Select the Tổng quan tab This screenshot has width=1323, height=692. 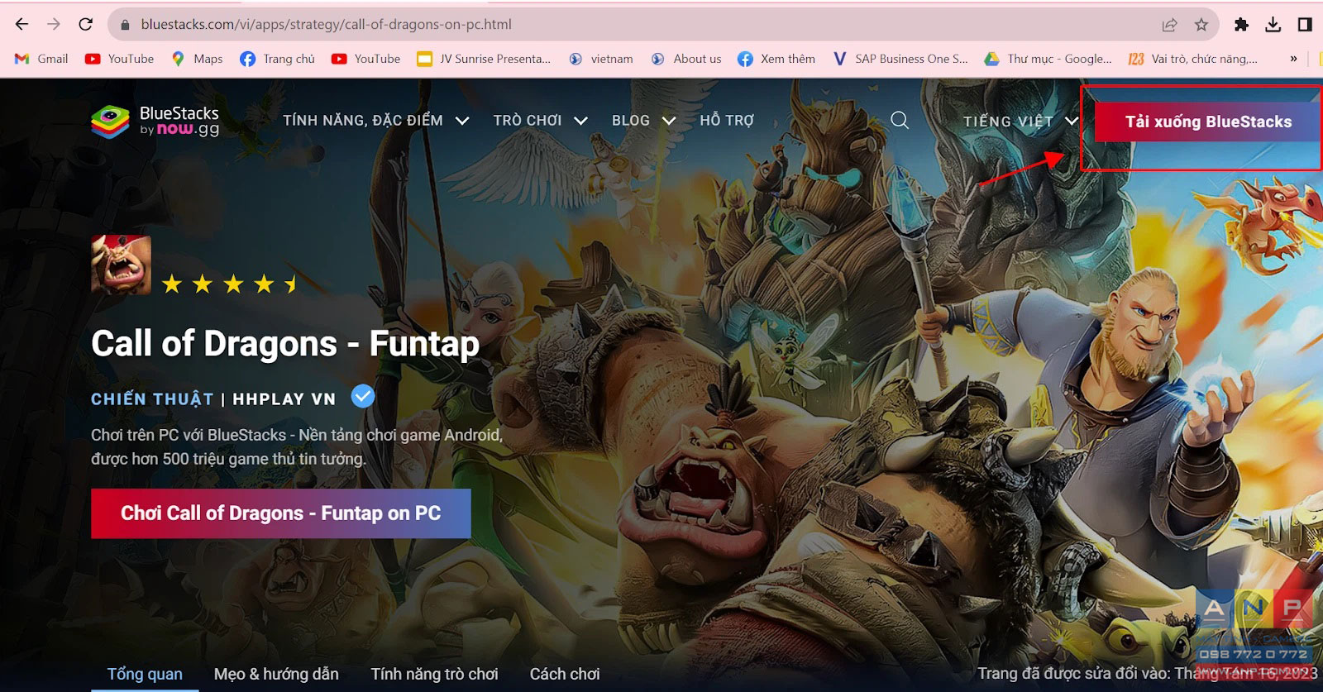pyautogui.click(x=145, y=674)
